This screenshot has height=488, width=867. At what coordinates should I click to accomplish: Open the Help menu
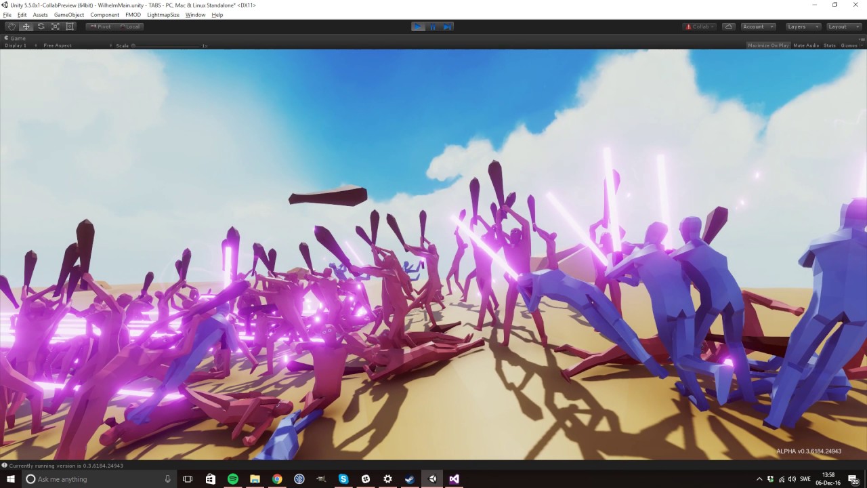[217, 15]
